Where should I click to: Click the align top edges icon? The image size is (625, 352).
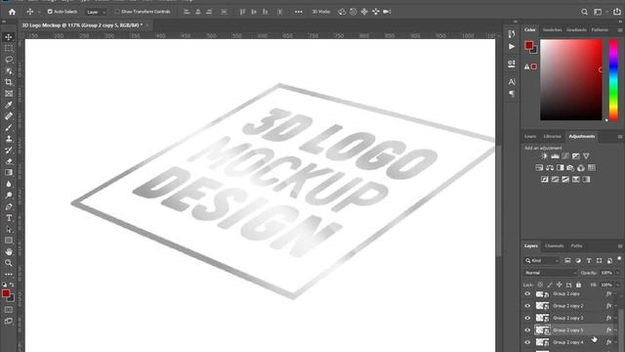pyautogui.click(x=242, y=12)
